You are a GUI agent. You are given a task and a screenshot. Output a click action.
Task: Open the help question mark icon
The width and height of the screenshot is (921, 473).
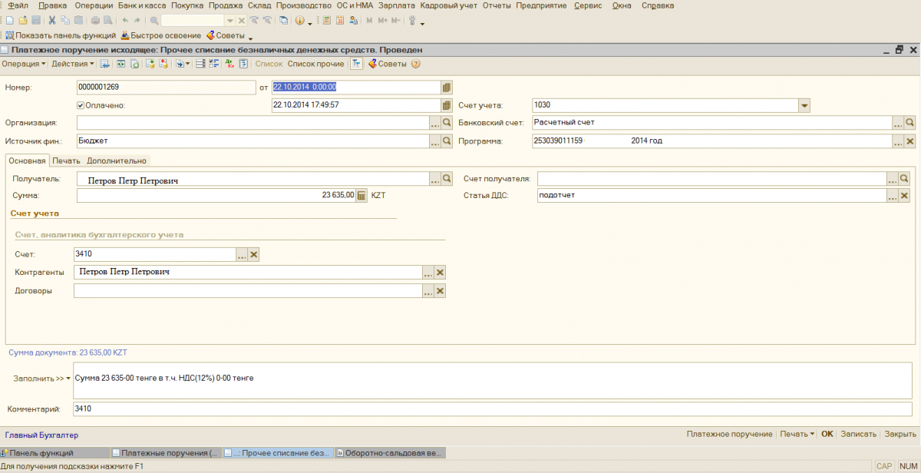tap(417, 64)
